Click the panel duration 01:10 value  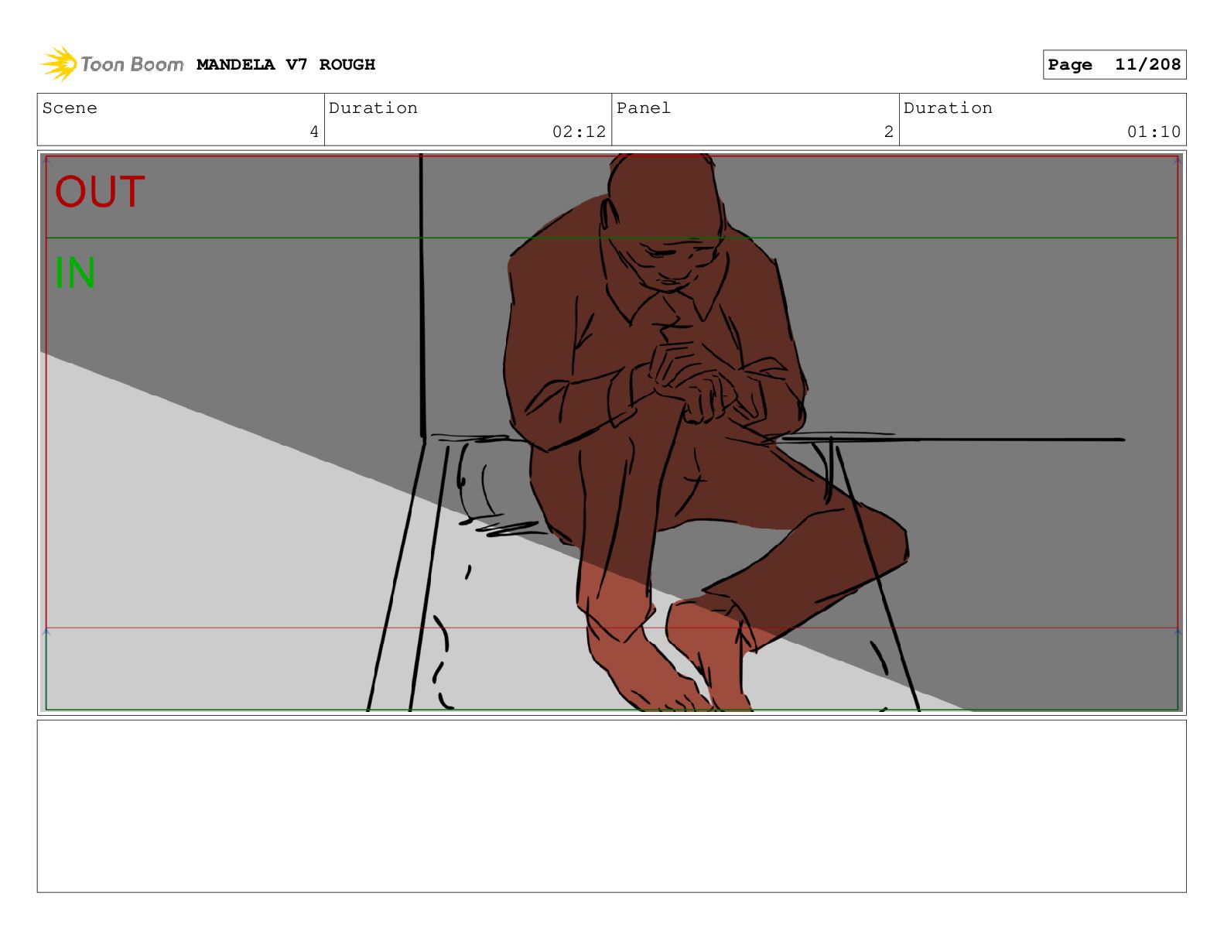1154,132
